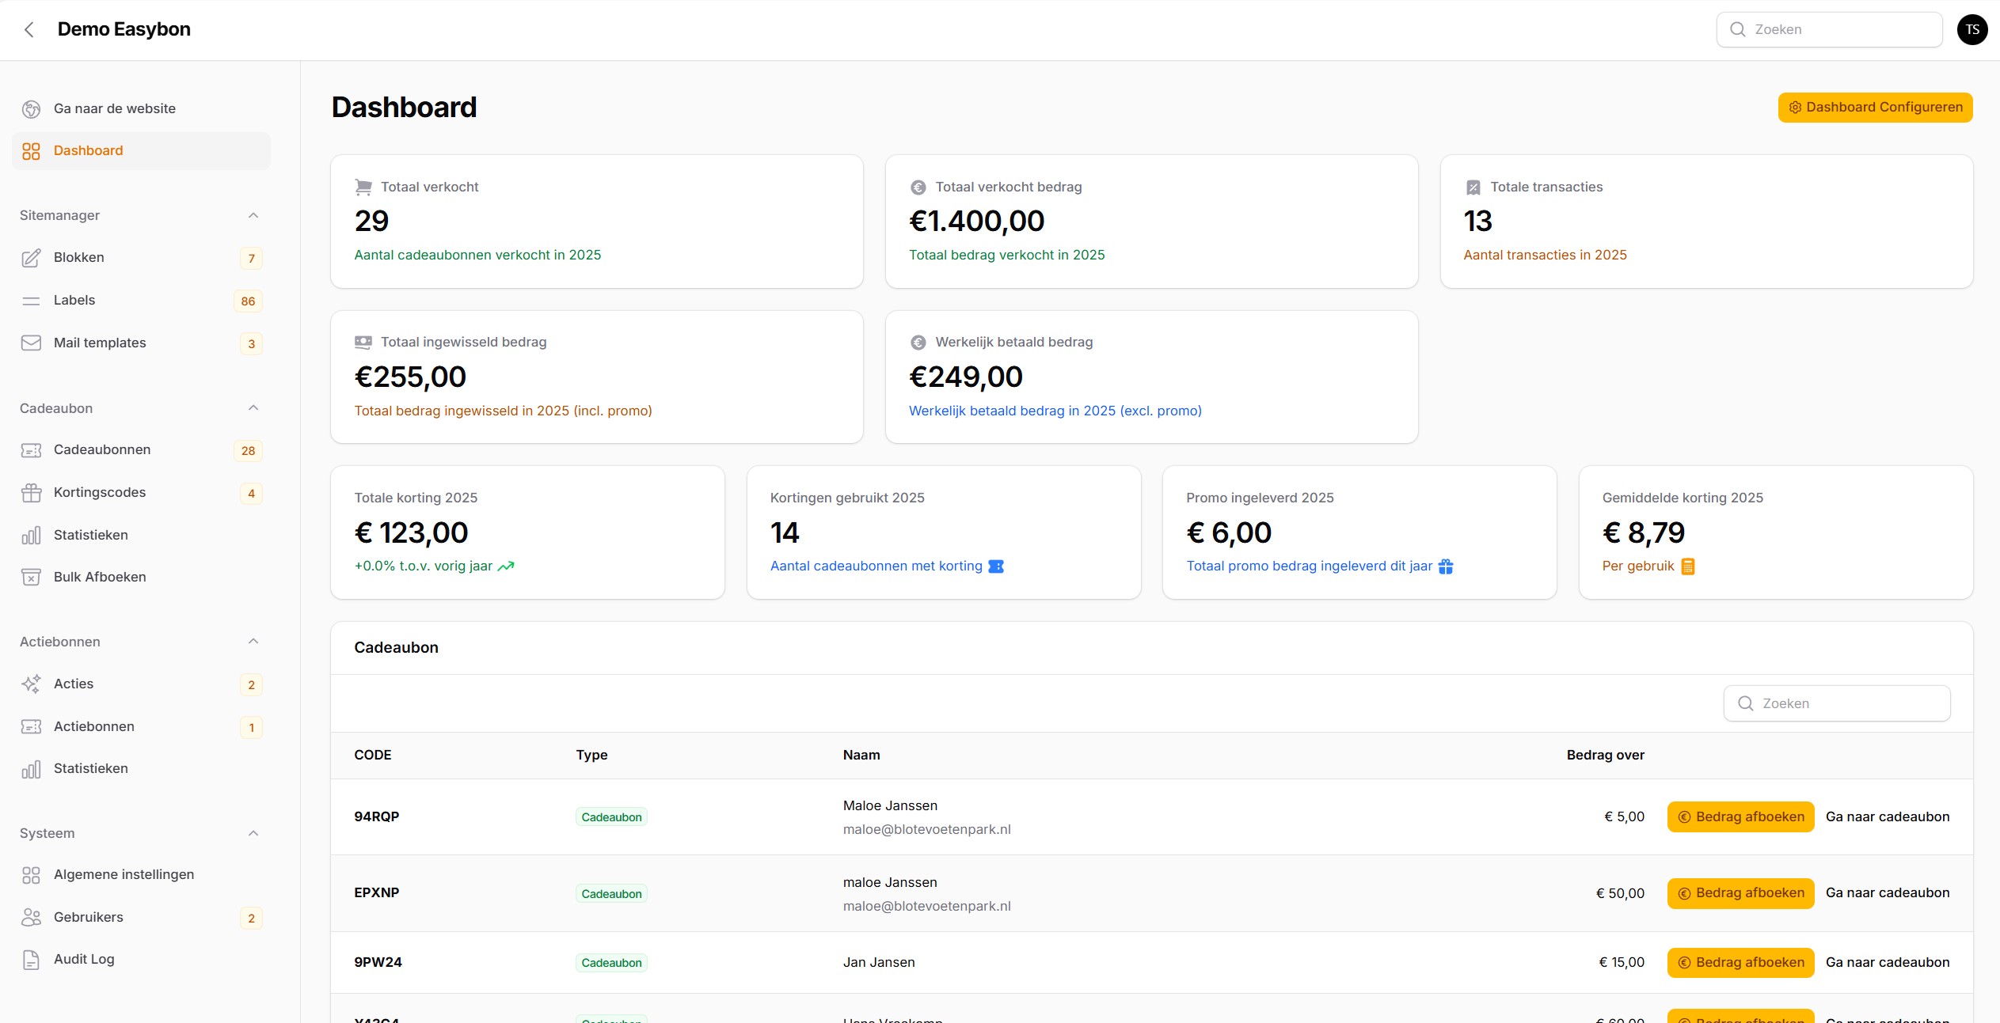Viewport: 2000px width, 1023px height.
Task: Select the Statistieken chart icon under Cadeaubon
Action: (x=31, y=535)
